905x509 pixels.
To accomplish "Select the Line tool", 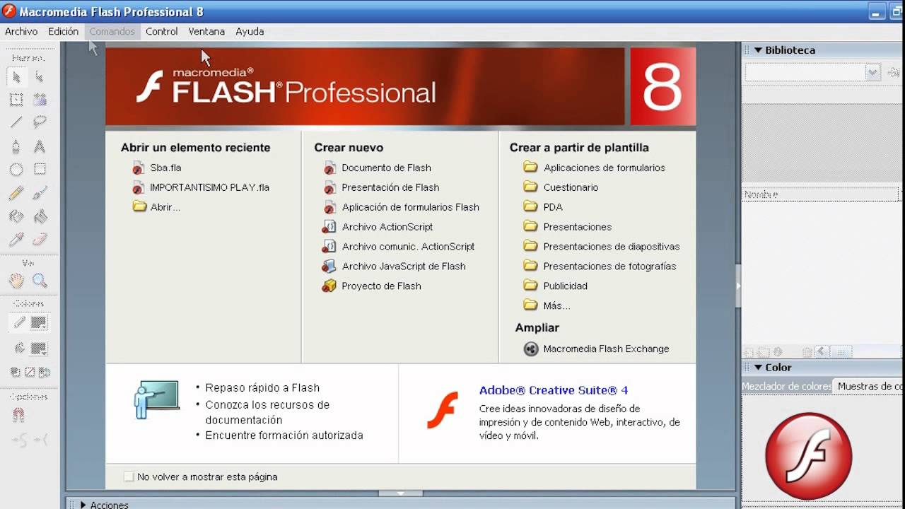I will 16,123.
